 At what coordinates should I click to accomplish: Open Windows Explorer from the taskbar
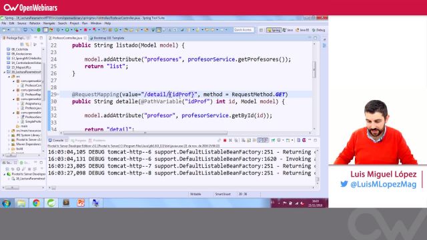[21, 203]
